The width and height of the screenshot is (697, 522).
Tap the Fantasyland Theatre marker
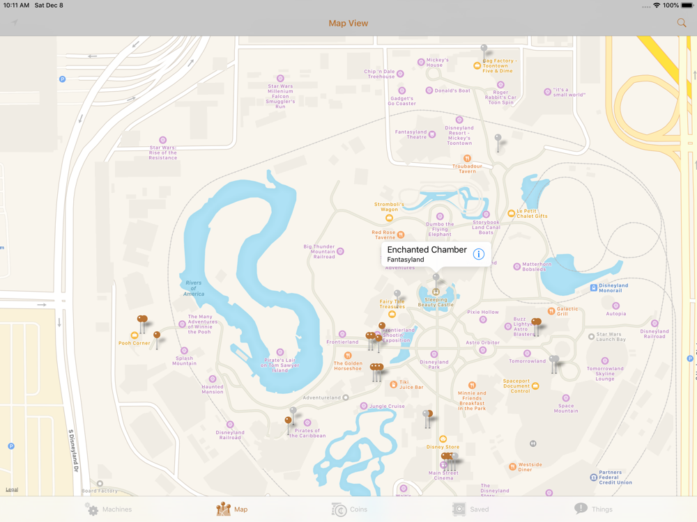click(431, 134)
